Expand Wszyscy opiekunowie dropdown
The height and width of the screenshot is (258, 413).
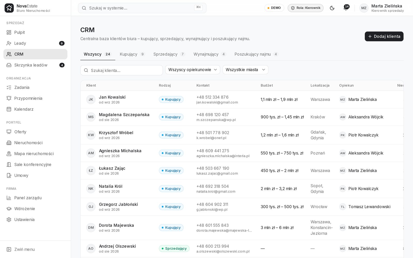[193, 70]
